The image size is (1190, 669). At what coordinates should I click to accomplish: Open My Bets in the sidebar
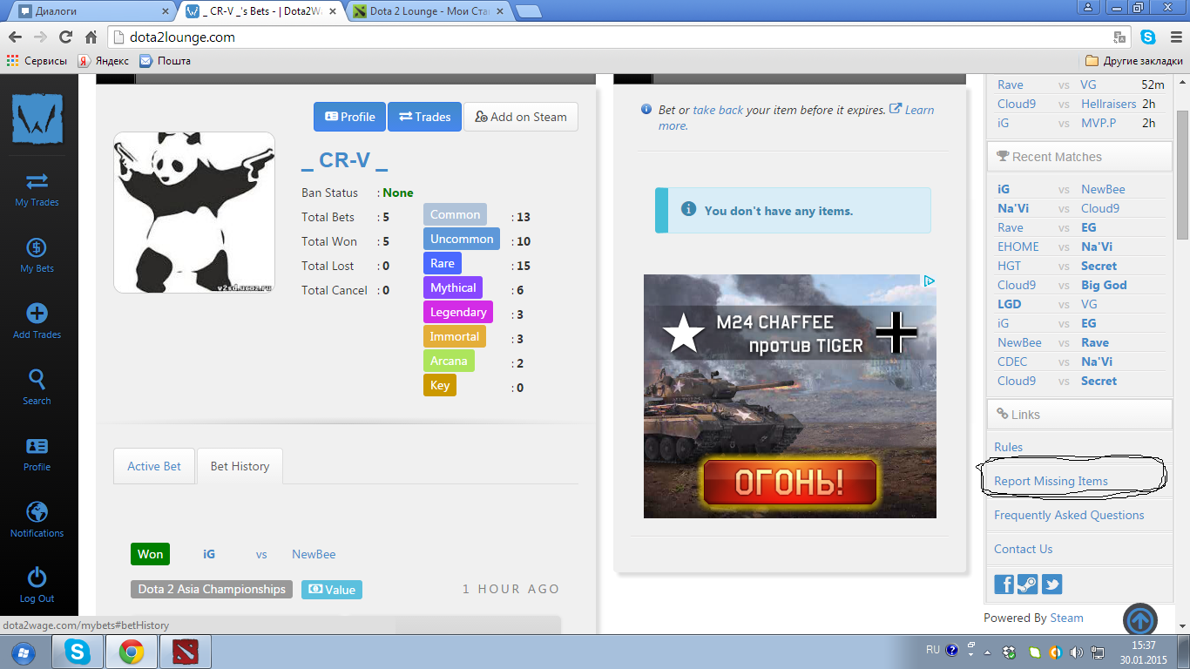37,256
